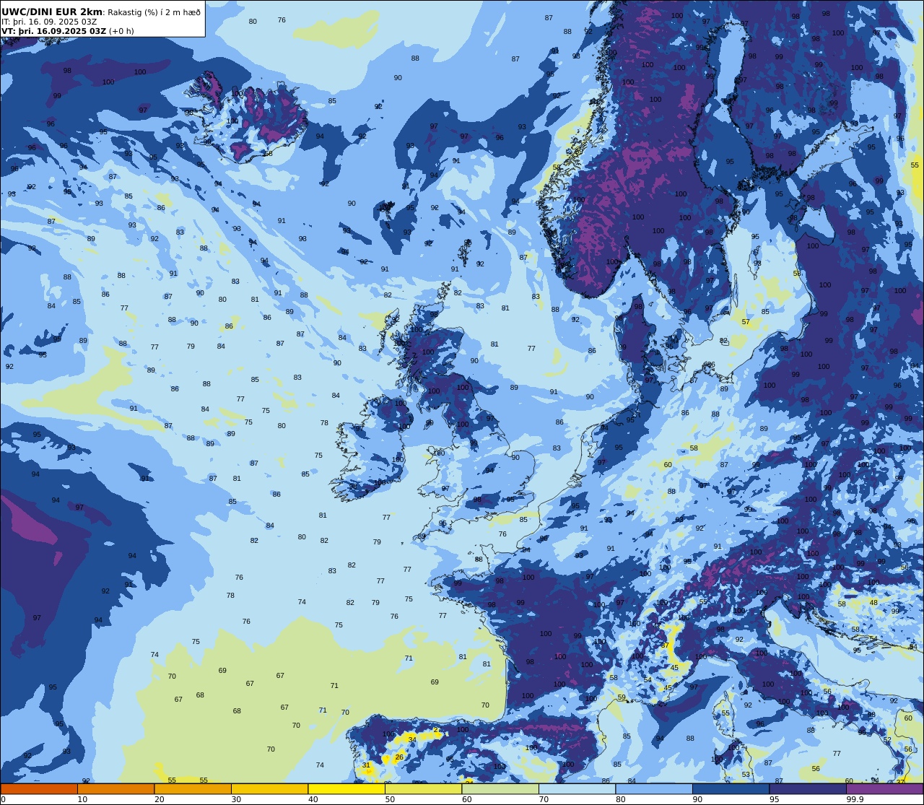Click the orange 10–20 legend swatch
The image size is (924, 805).
pyautogui.click(x=115, y=788)
